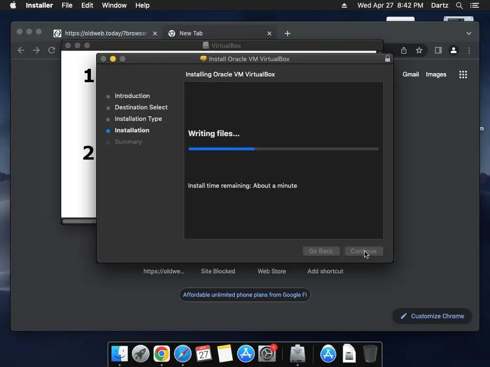The image size is (490, 367).
Task: Click the Dartz user name in menu bar
Action: click(439, 5)
